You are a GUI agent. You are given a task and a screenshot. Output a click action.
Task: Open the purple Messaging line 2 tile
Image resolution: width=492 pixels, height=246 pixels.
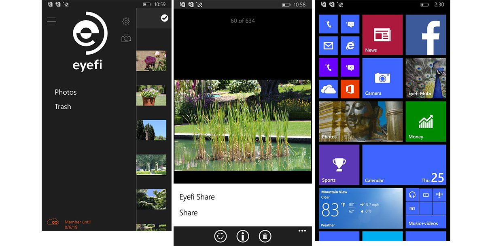[x=350, y=68]
